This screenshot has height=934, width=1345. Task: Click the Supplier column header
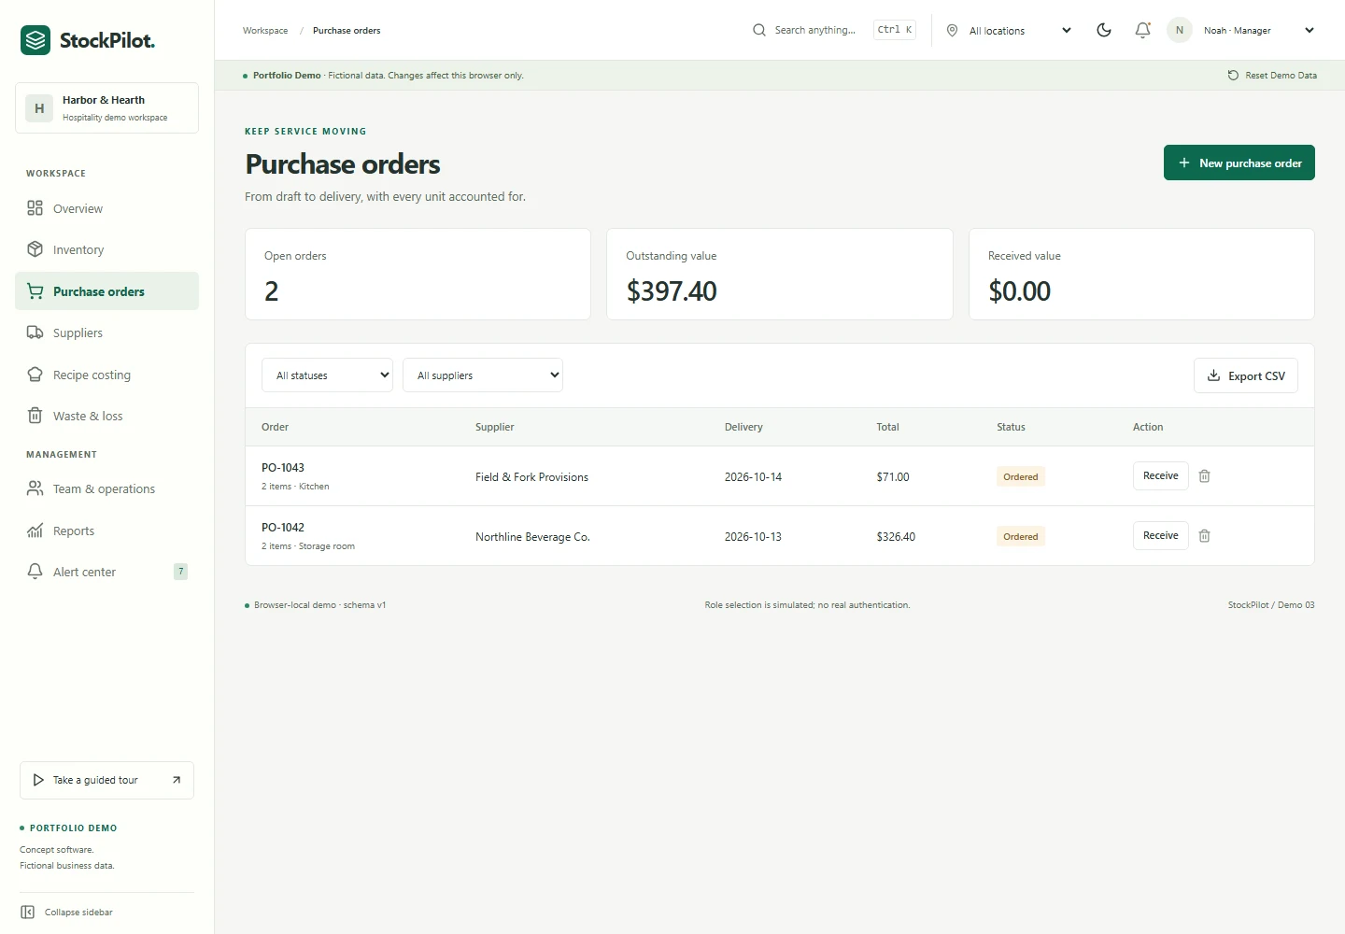click(495, 427)
